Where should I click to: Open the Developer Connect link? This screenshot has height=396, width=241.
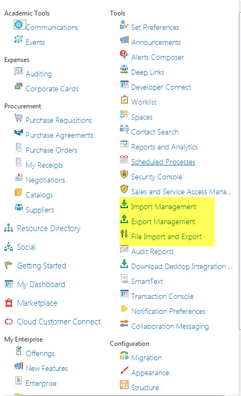(161, 87)
